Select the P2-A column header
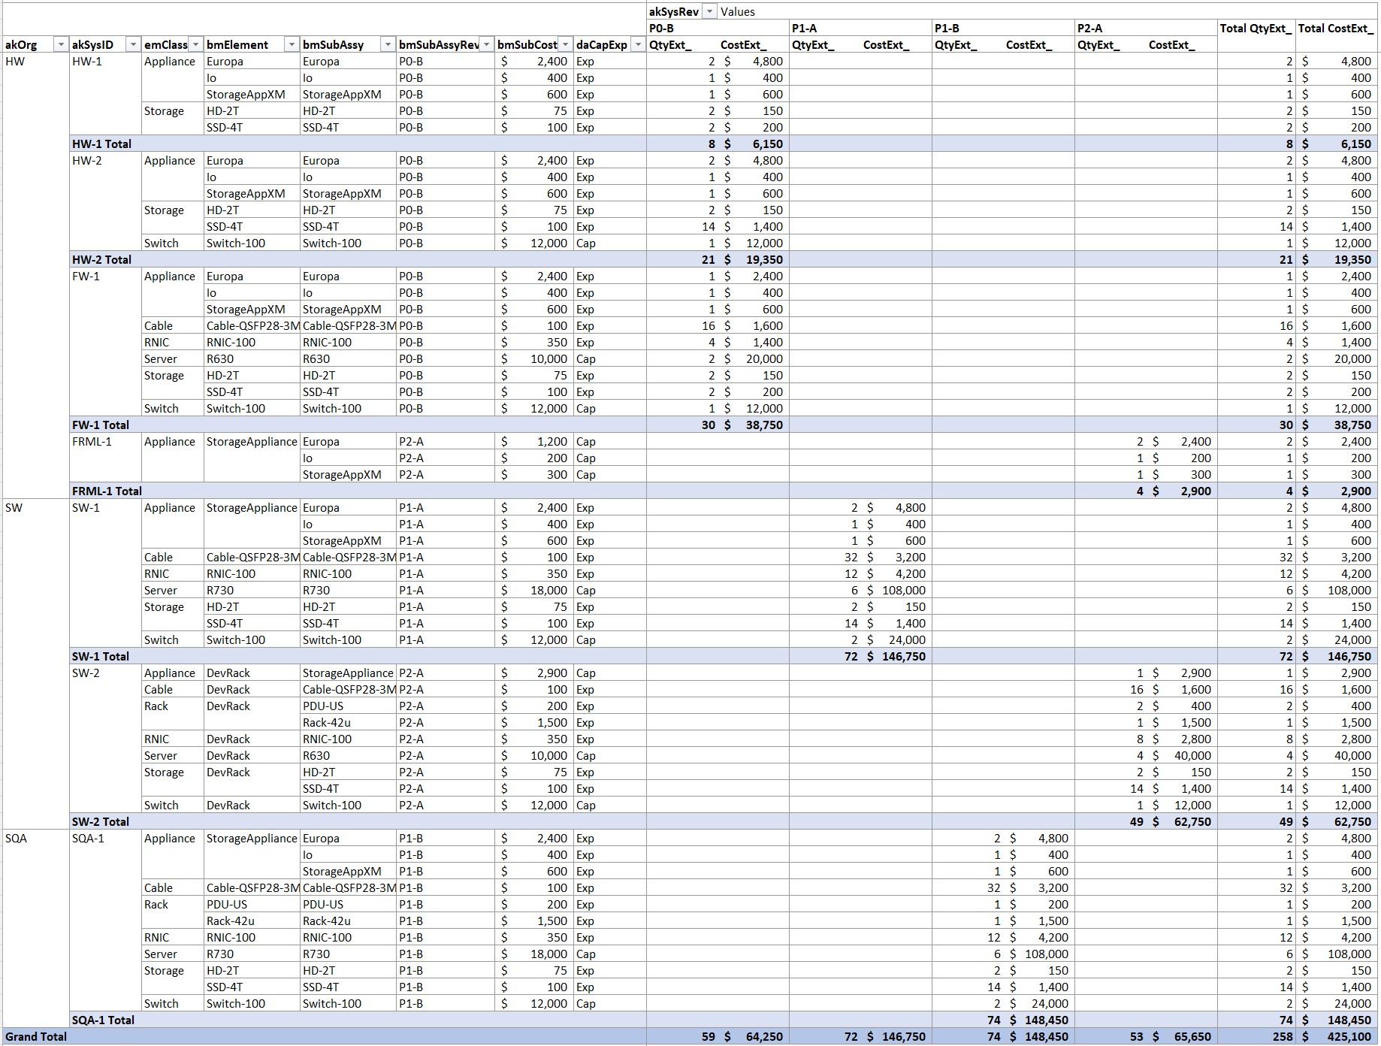 coord(1089,29)
